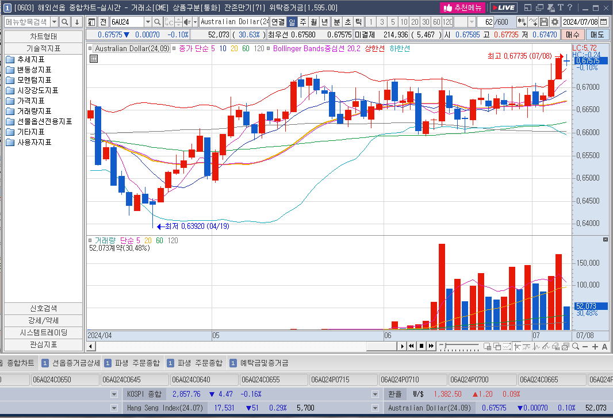Viewport: 613px width, 418px height.
Task: Click the menu search magnifier in left panel
Action: (65, 22)
